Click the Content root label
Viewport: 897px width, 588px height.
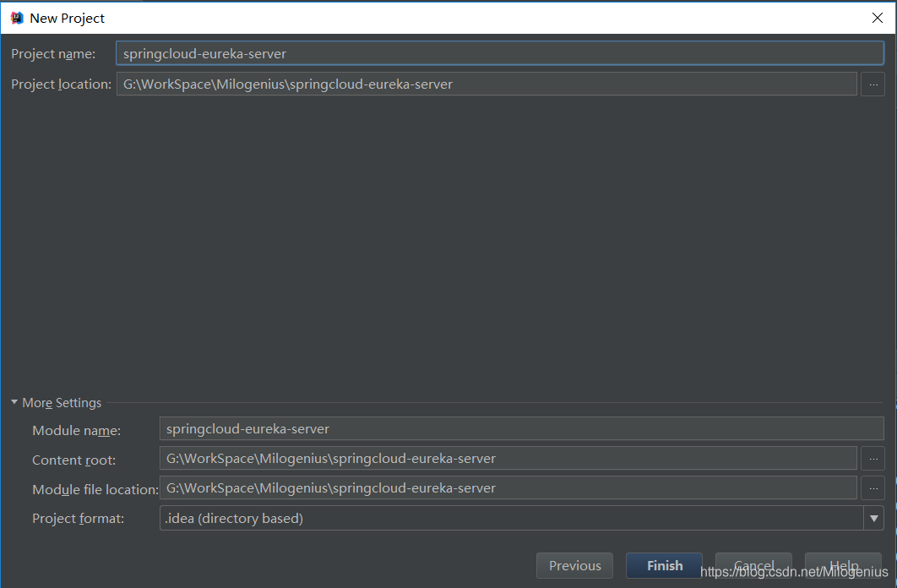73,460
